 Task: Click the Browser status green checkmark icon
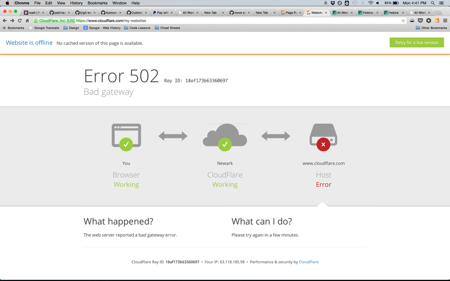tap(126, 144)
